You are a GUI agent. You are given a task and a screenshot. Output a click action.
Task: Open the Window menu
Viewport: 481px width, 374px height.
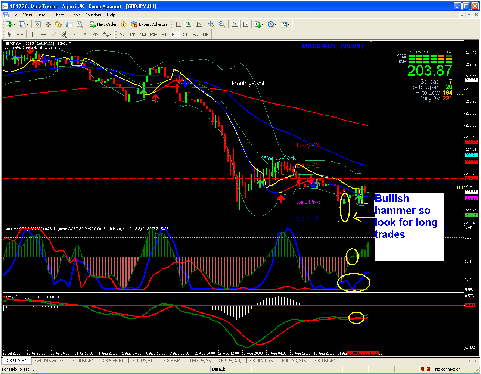tap(94, 15)
